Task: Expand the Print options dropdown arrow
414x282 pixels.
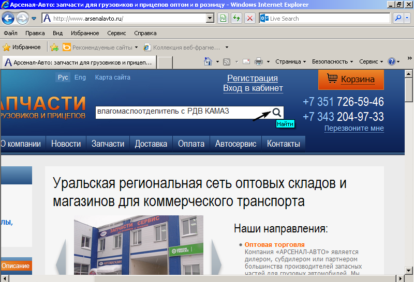Action: pyautogui.click(x=268, y=61)
